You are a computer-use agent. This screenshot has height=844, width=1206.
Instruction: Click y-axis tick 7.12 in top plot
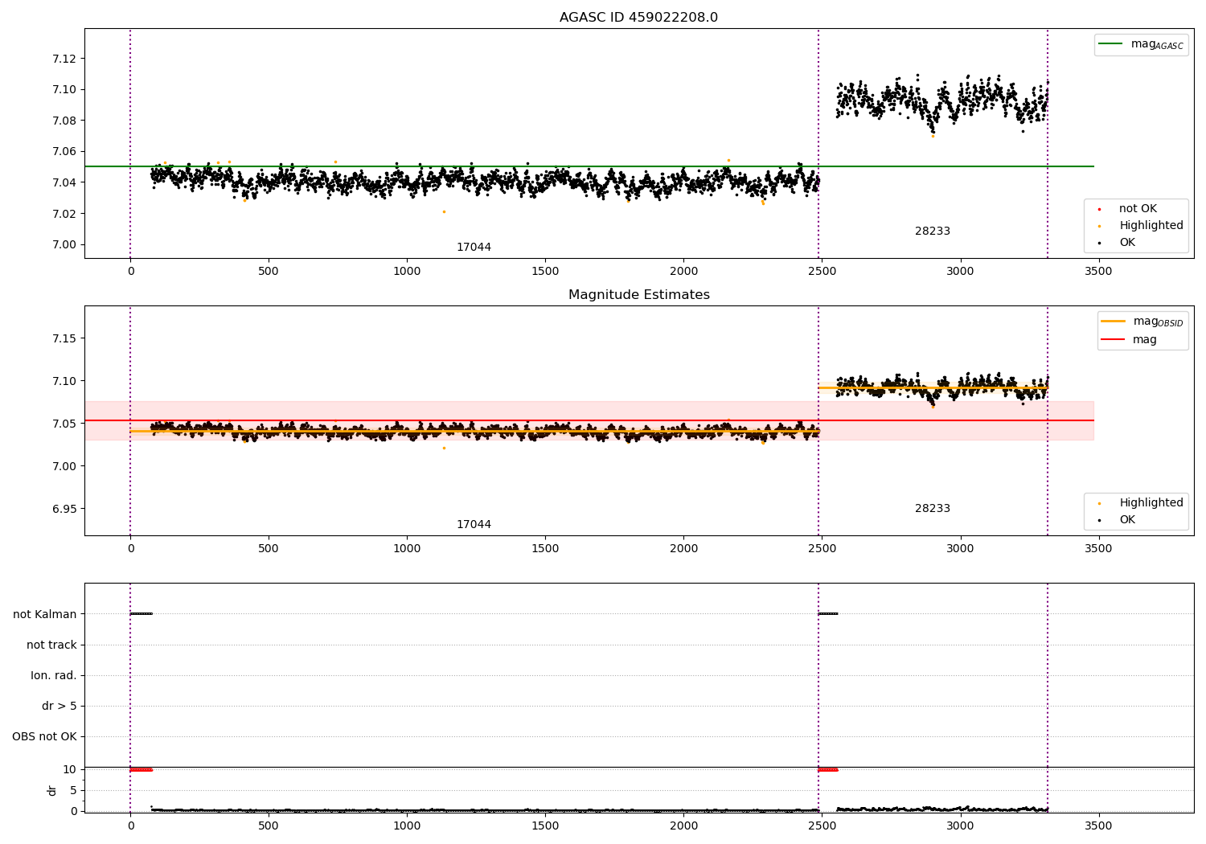(x=64, y=59)
